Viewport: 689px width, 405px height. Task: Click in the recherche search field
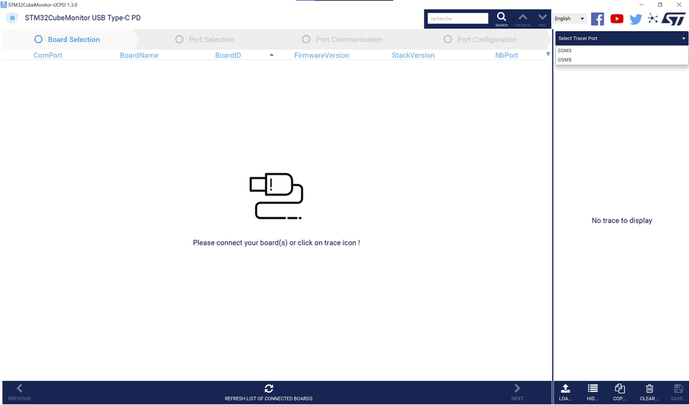click(x=457, y=19)
